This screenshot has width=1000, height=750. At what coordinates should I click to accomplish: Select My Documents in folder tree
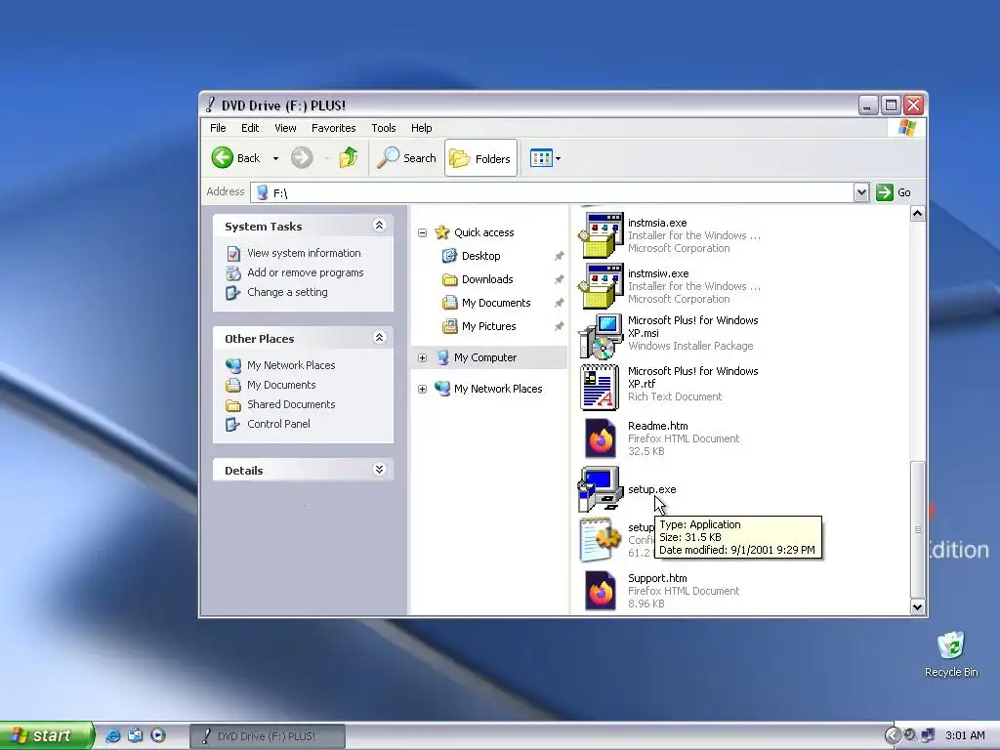495,303
